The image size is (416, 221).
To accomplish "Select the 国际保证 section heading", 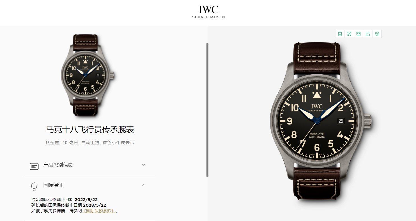I will point(53,185).
